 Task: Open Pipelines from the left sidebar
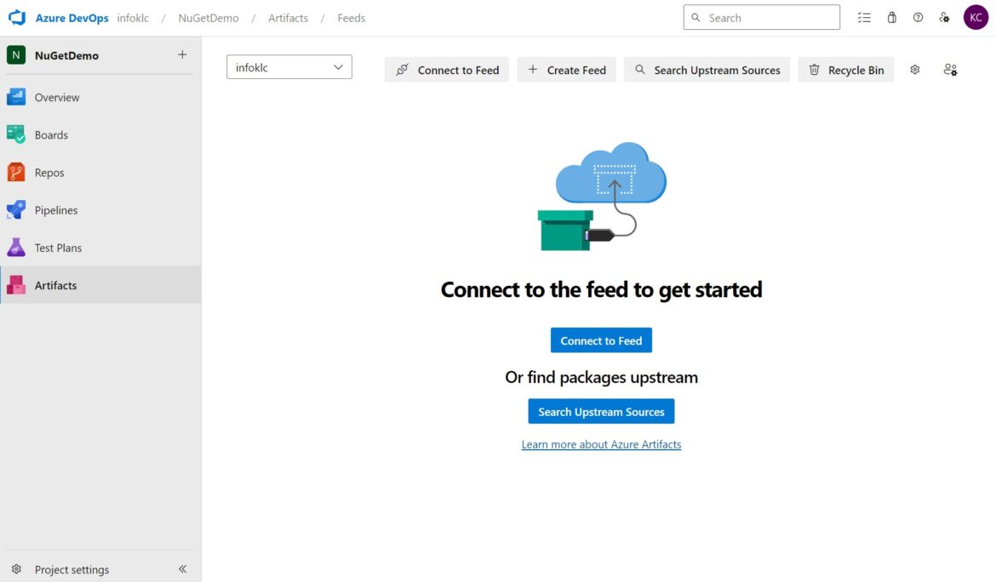tap(56, 209)
